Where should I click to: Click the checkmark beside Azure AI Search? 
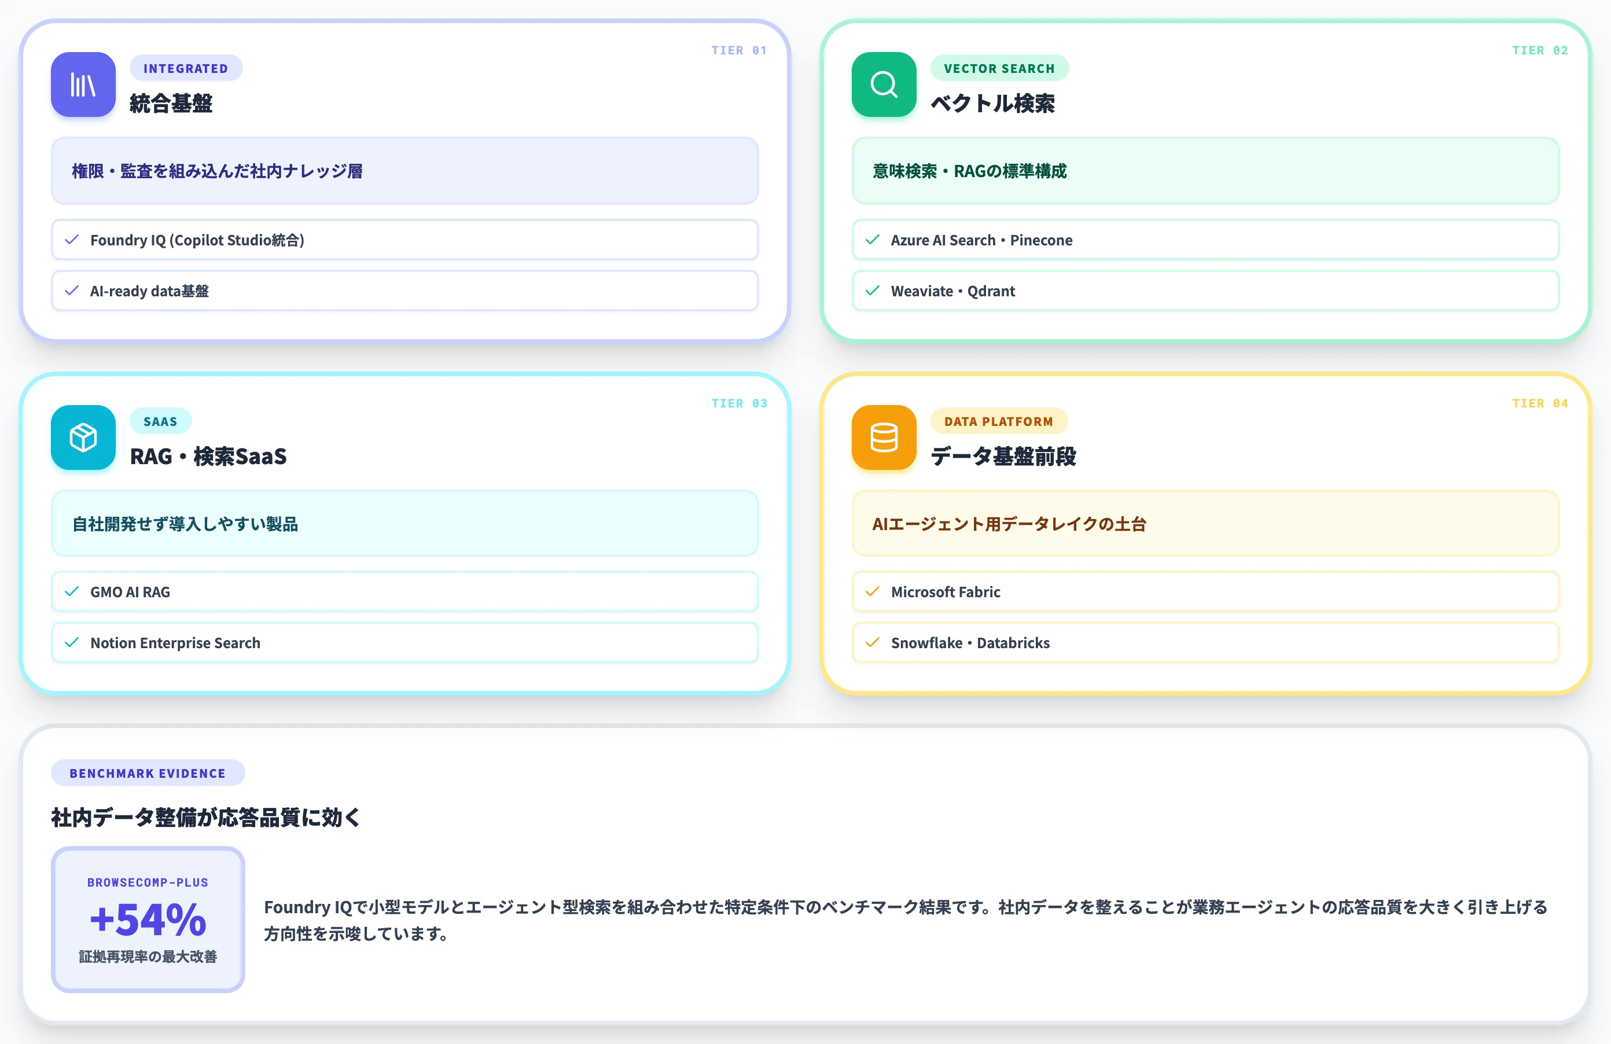pos(873,240)
